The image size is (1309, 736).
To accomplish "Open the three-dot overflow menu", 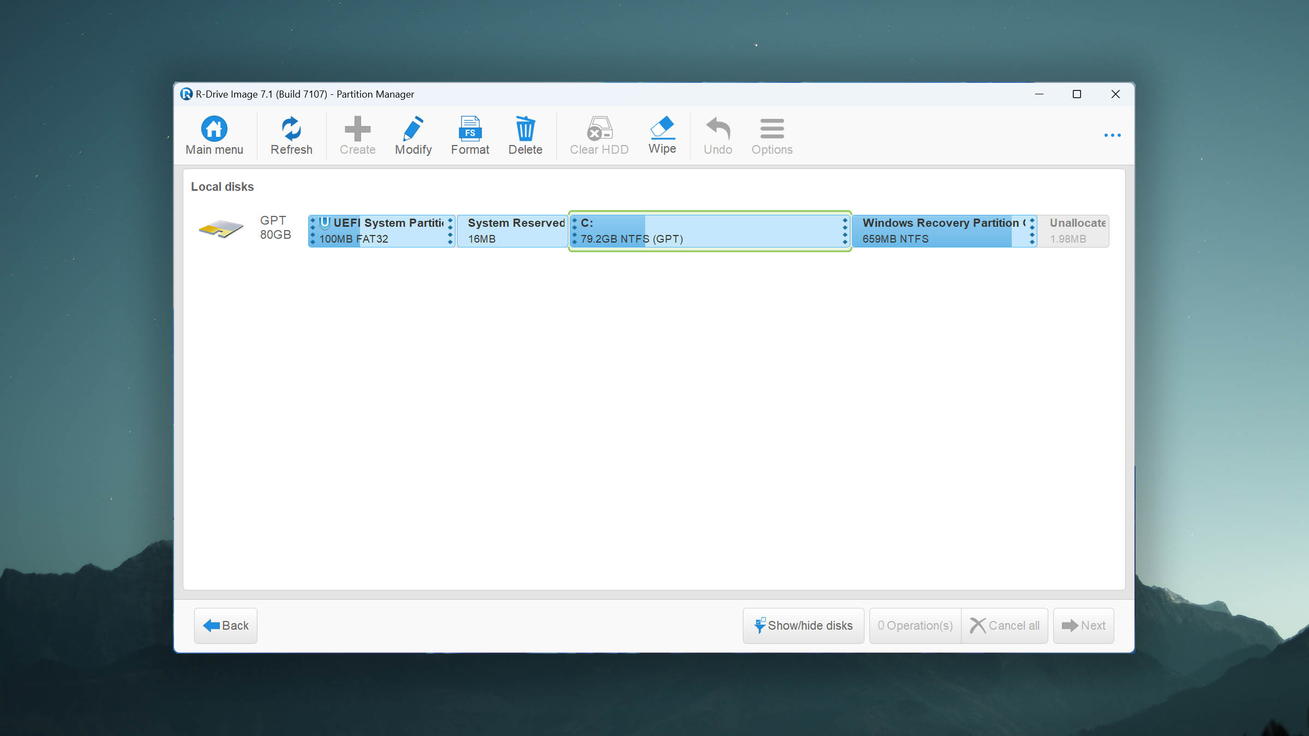I will 1112,135.
